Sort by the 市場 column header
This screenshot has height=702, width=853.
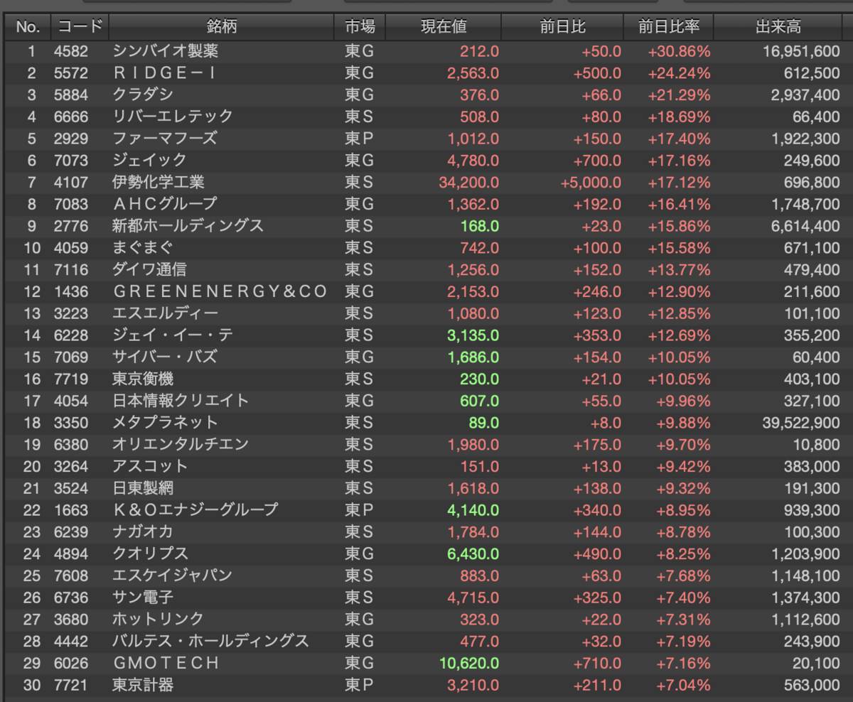coord(360,27)
